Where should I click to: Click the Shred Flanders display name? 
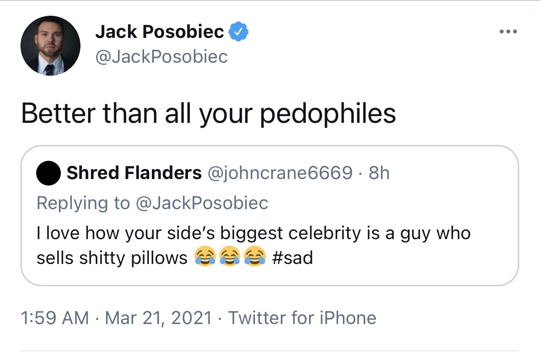(x=134, y=173)
